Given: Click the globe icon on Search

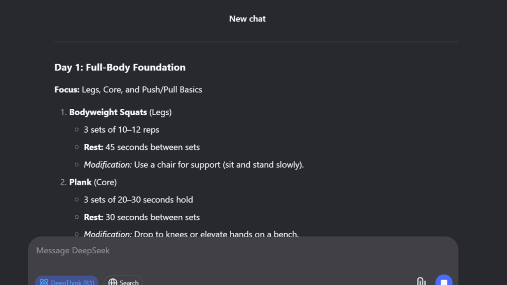Looking at the screenshot, I should click(x=113, y=282).
